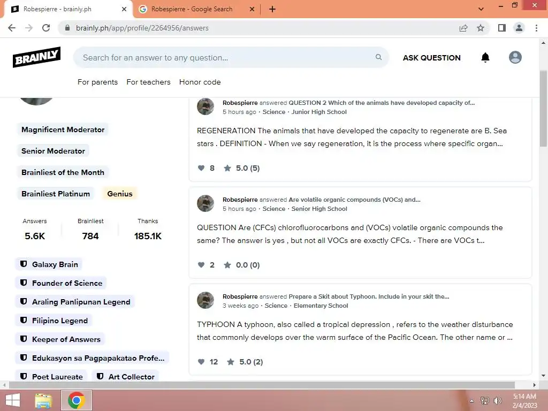This screenshot has height=411, width=548.
Task: Click the 784 Brainliest count
Action: click(90, 236)
